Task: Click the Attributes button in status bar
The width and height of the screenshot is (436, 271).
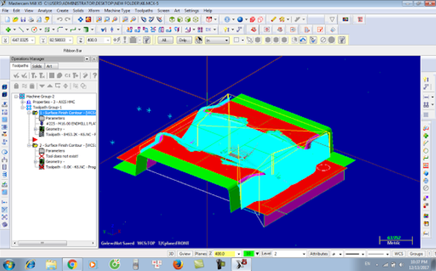Action: 318,254
